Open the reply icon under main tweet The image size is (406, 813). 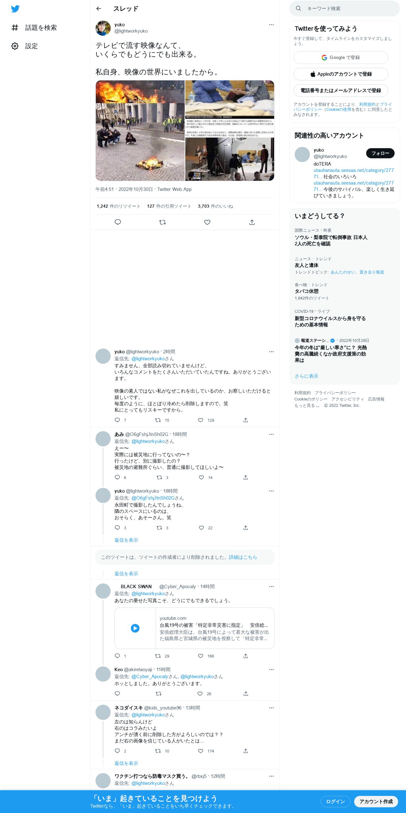pos(118,222)
